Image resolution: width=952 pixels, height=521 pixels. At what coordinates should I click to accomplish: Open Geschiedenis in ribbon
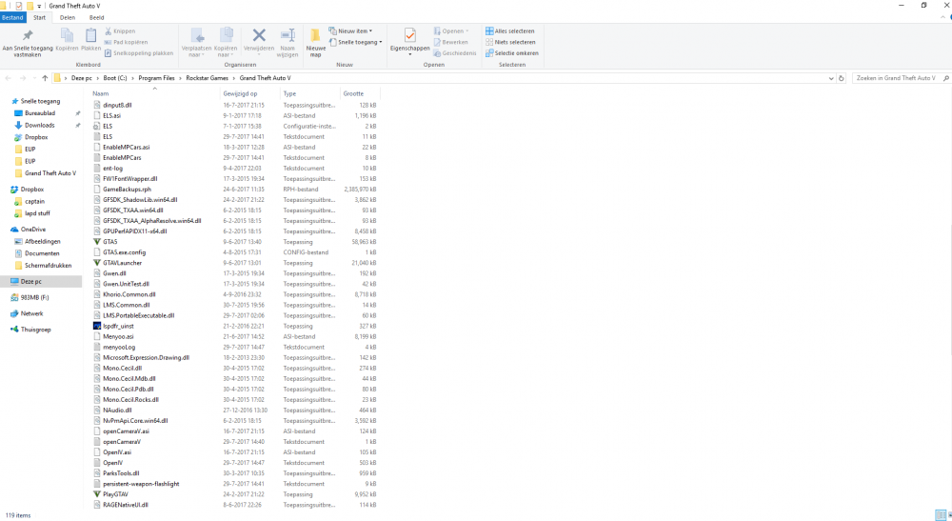455,52
